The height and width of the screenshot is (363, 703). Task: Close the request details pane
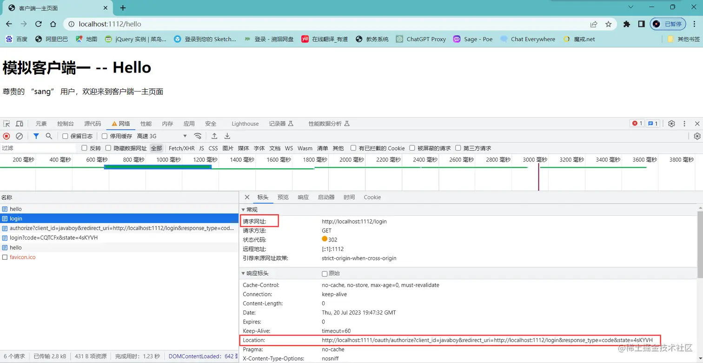point(247,197)
